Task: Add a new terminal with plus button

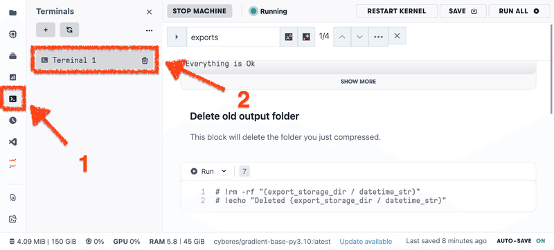Action: tap(46, 30)
